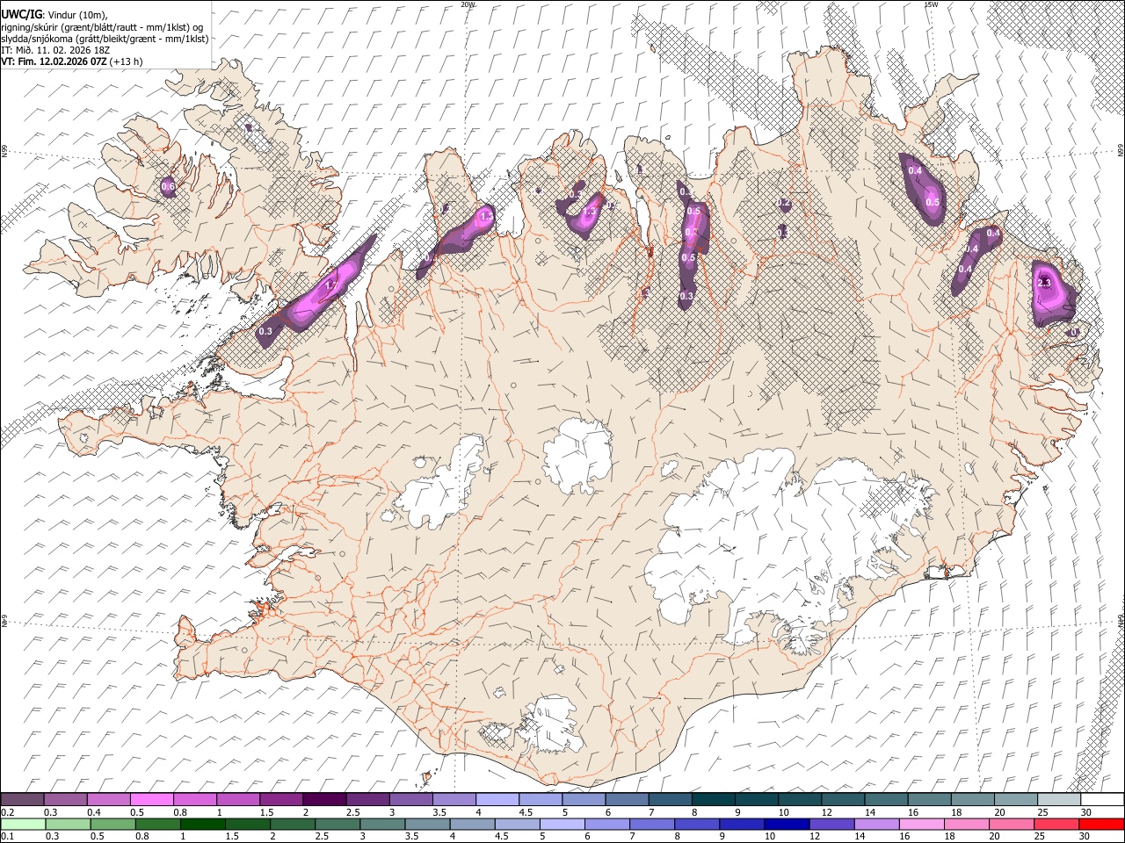This screenshot has width=1125, height=843.
Task: Click the 'slydda/snjókoma (grátt/bleikt/grænt' description line
Action: pos(105,39)
